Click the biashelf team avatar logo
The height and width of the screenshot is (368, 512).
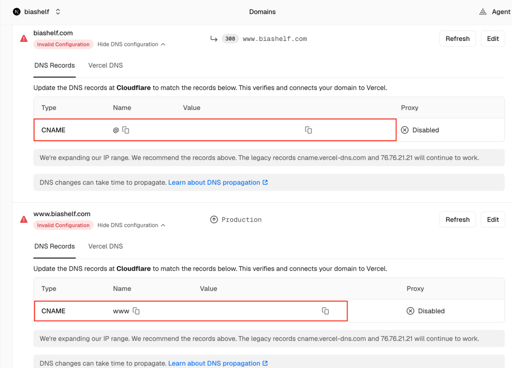point(16,12)
